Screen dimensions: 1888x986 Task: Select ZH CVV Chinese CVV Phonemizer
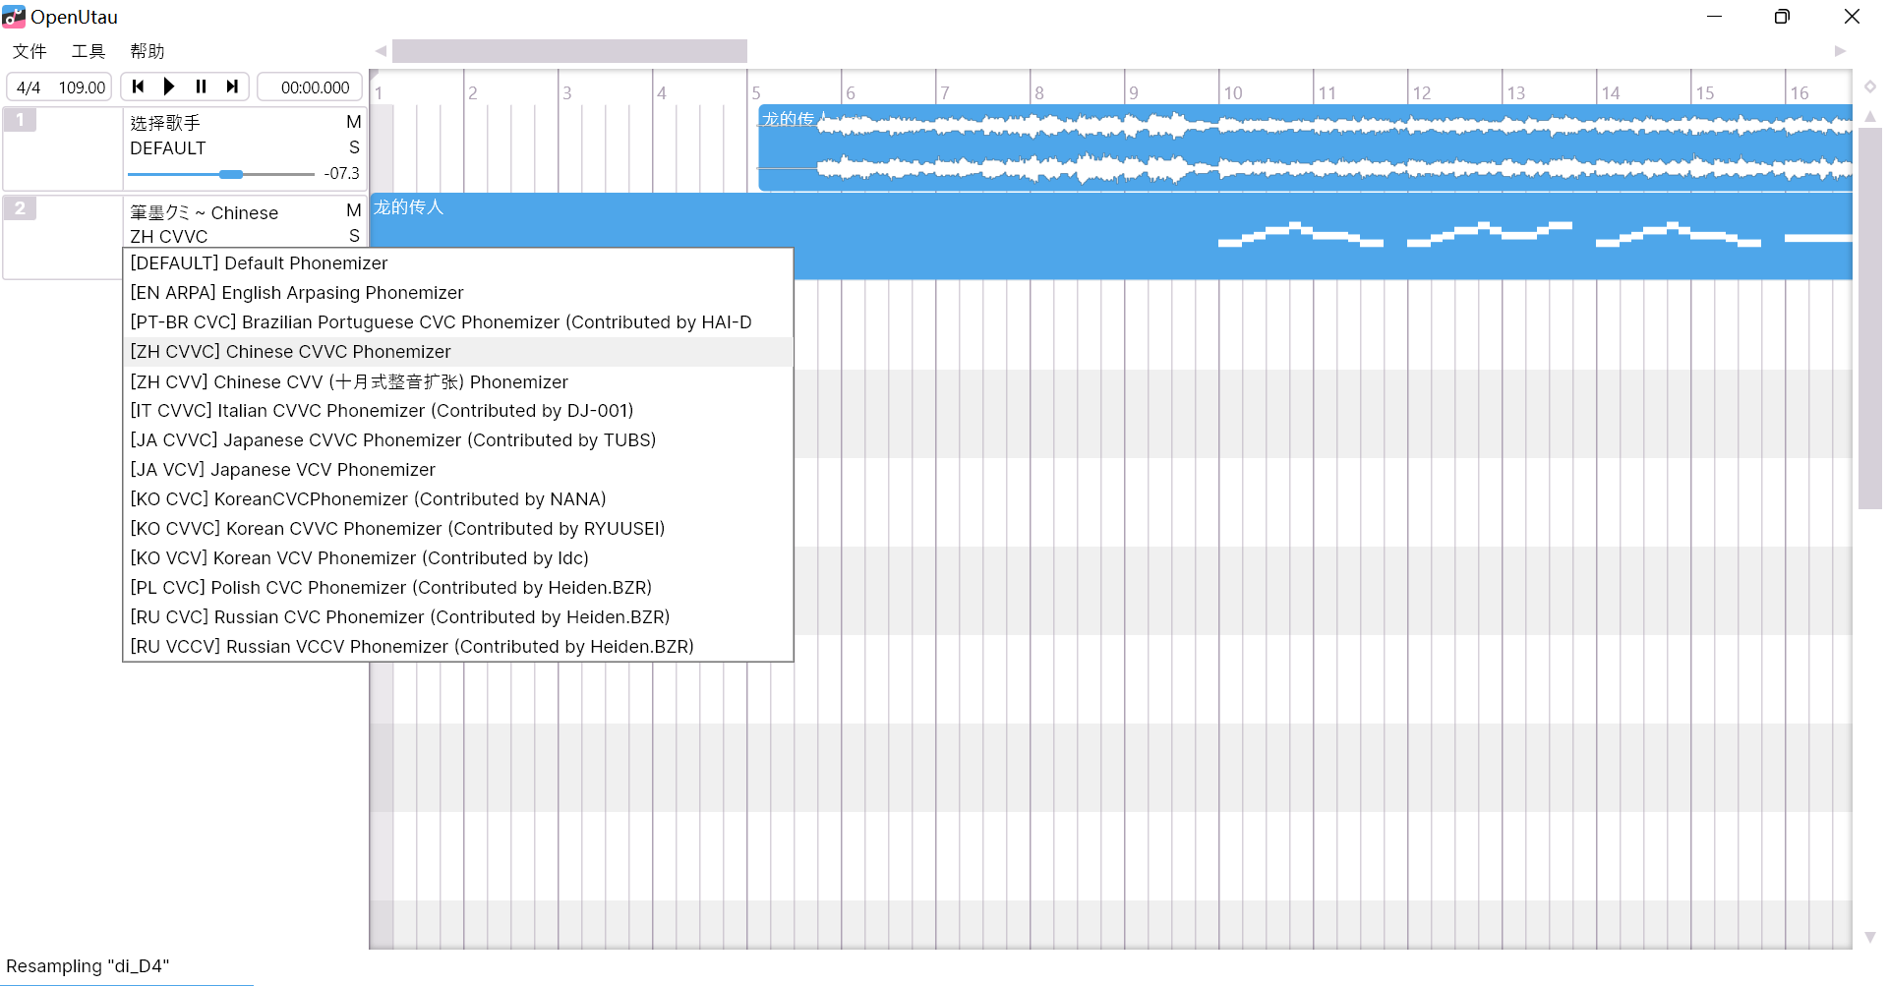click(x=458, y=381)
